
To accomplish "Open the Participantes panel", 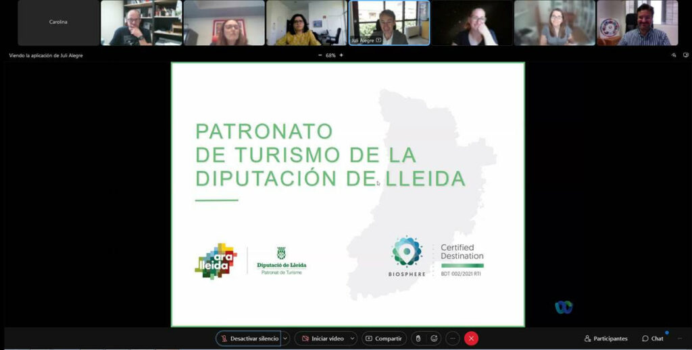I will tap(606, 339).
